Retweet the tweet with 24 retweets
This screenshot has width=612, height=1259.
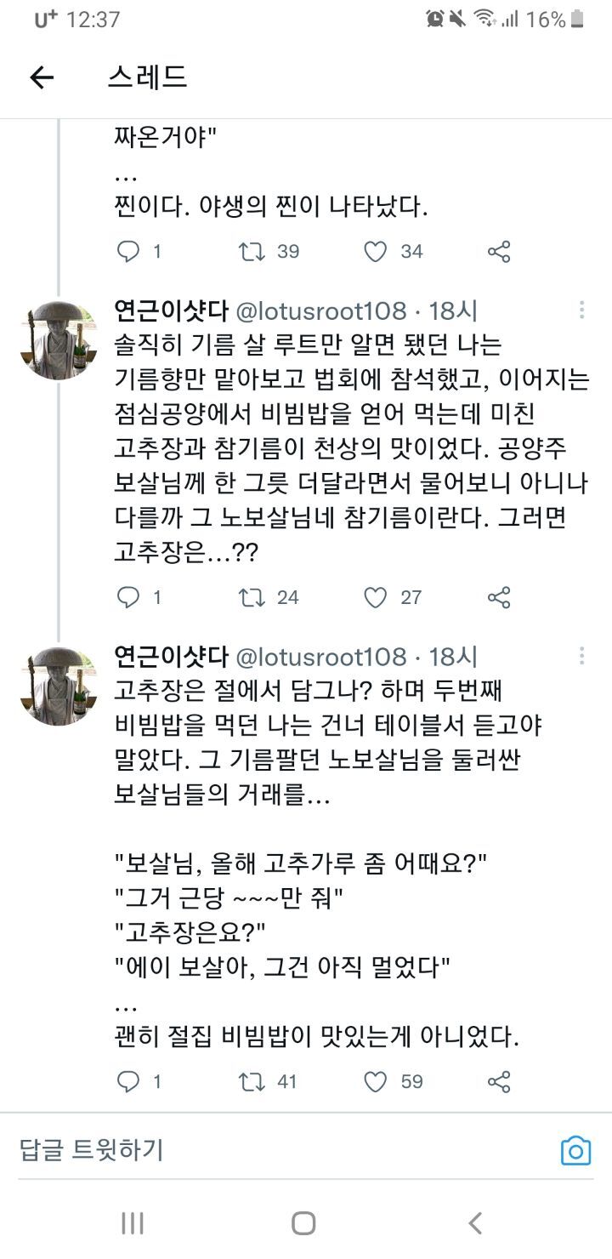point(252,597)
